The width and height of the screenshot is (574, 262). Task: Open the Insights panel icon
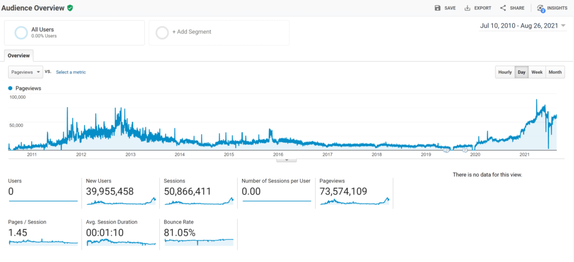tap(540, 8)
